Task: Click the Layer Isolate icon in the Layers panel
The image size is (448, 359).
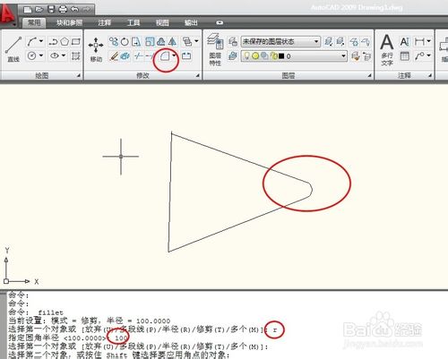Action: [328, 41]
